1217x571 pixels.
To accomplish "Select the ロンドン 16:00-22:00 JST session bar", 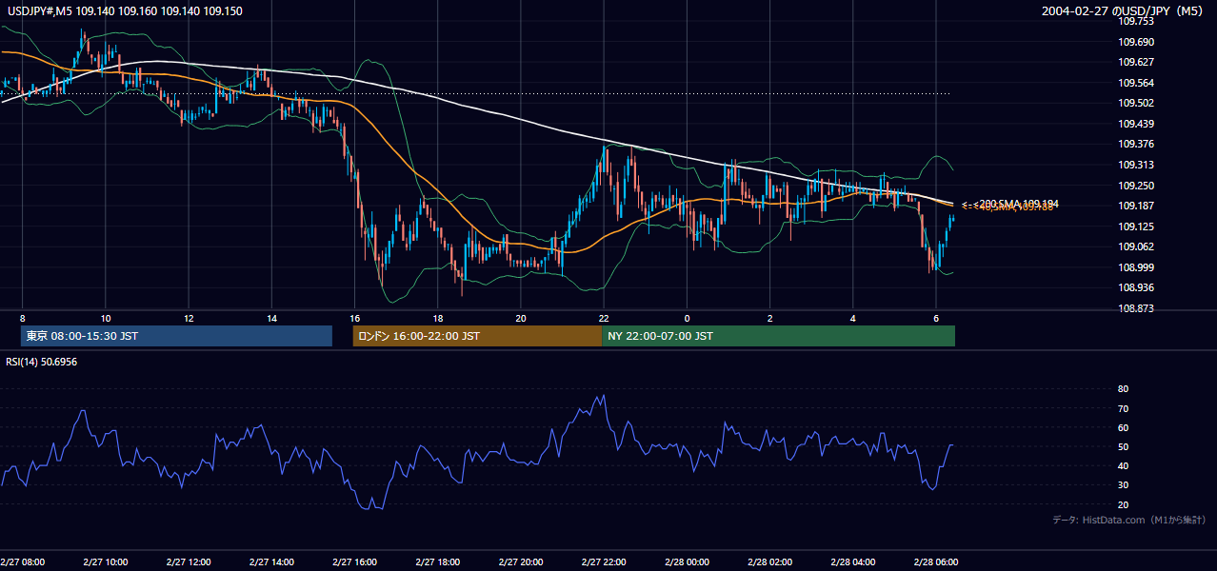I will 477,336.
